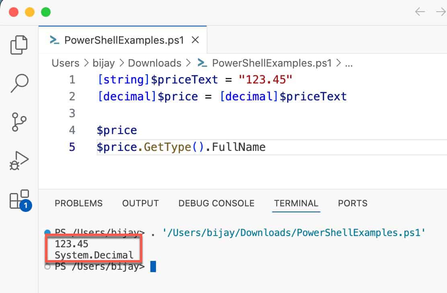Switch to the OUTPUT tab
Screen dimensions: 447x293
(140, 203)
